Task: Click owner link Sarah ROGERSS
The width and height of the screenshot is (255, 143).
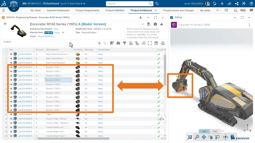Action: coord(45,36)
